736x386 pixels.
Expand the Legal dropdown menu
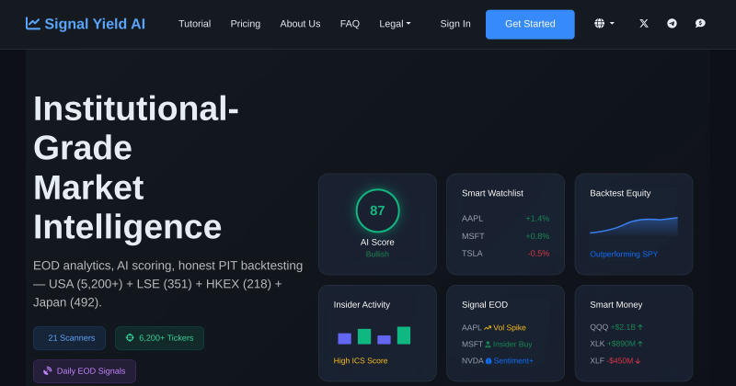pyautogui.click(x=395, y=24)
